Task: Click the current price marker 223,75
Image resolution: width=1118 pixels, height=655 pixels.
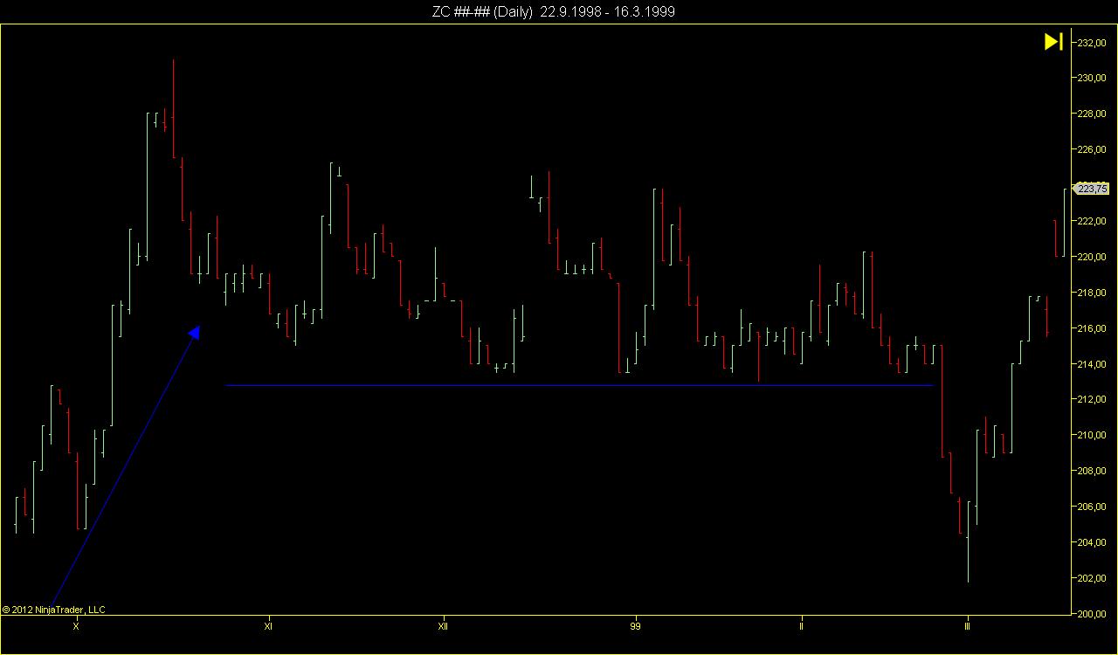Action: (1093, 188)
